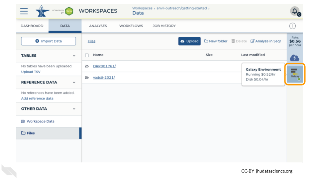The width and height of the screenshot is (319, 179).
Task: View the Job History tab
Action: click(164, 26)
